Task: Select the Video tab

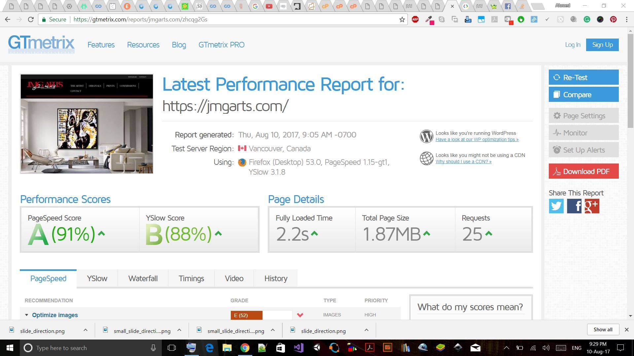Action: coord(234,279)
